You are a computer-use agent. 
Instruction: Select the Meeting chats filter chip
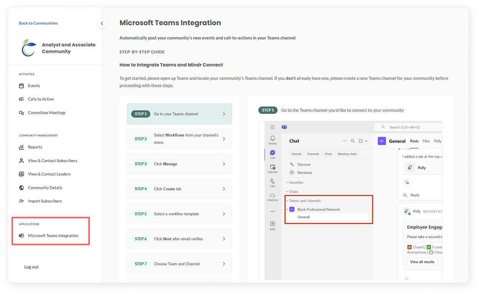tap(347, 154)
